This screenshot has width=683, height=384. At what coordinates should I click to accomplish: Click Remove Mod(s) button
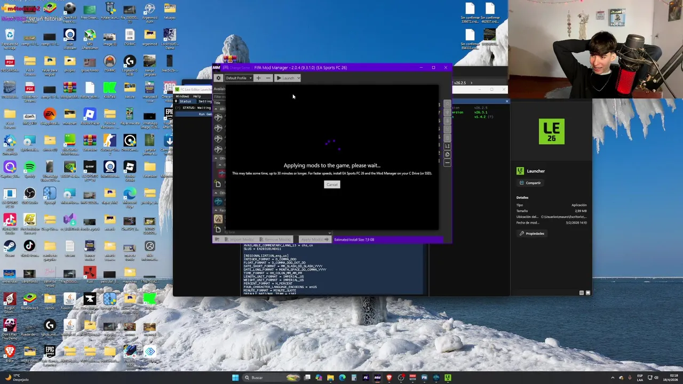pos(276,239)
